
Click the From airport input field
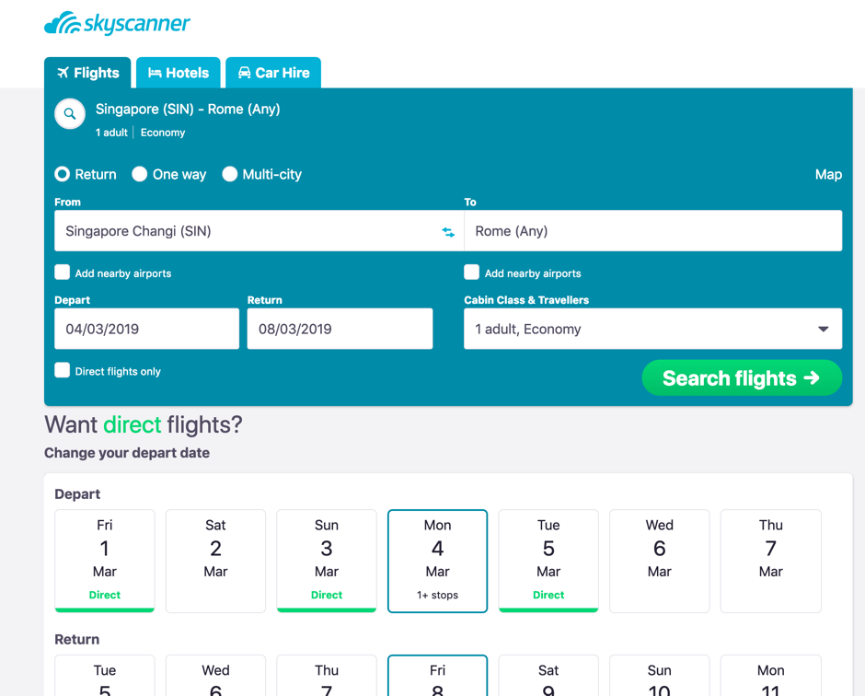pos(244,231)
